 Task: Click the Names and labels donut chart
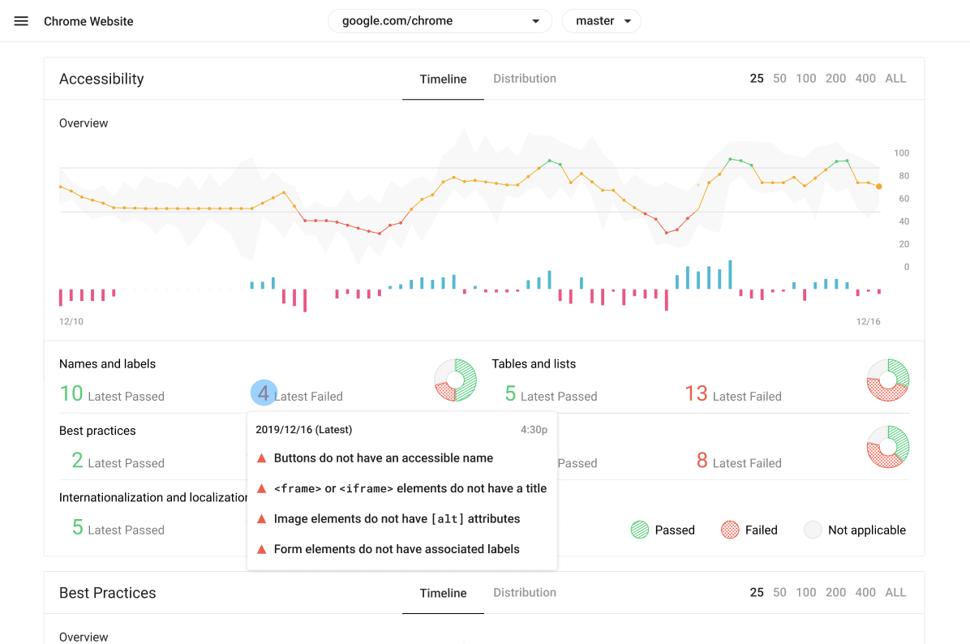[x=455, y=380]
